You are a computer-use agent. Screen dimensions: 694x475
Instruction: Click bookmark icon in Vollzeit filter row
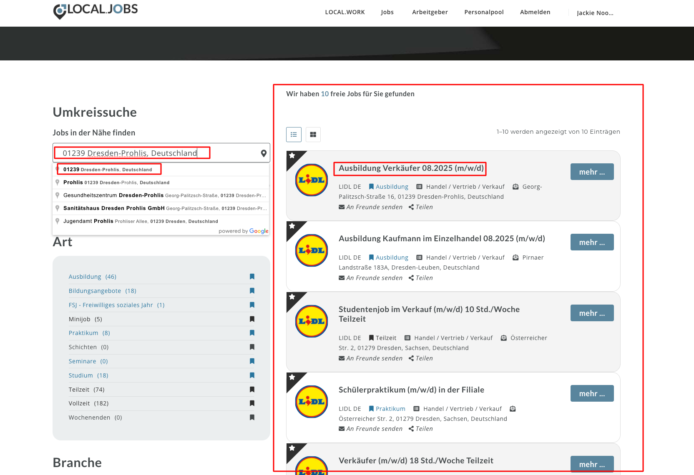252,403
